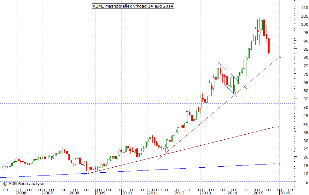The image size is (309, 195).
Task: Click the 85 price label on the price axis
Action: pos(306,49)
